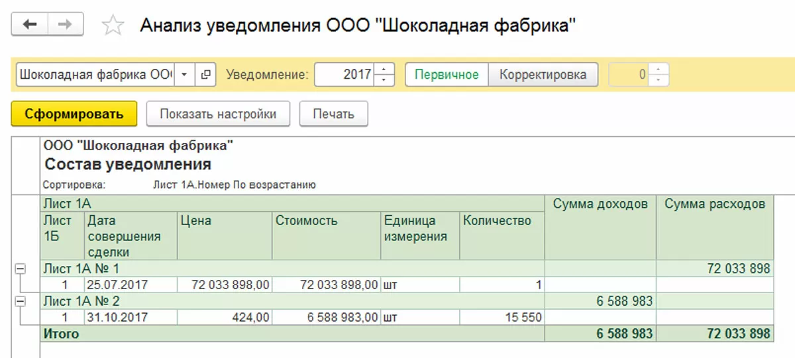Add report to favorites with star icon
The width and height of the screenshot is (795, 358).
coord(113,26)
